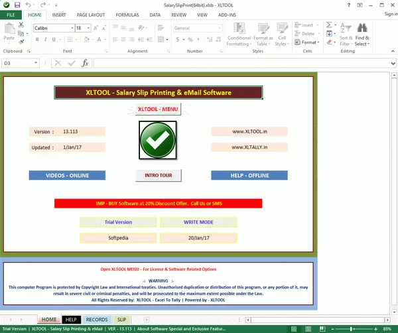Screen dimensions: 398x333
Task: Click the Undo arrow icon
Action: pyautogui.click(x=29, y=4)
